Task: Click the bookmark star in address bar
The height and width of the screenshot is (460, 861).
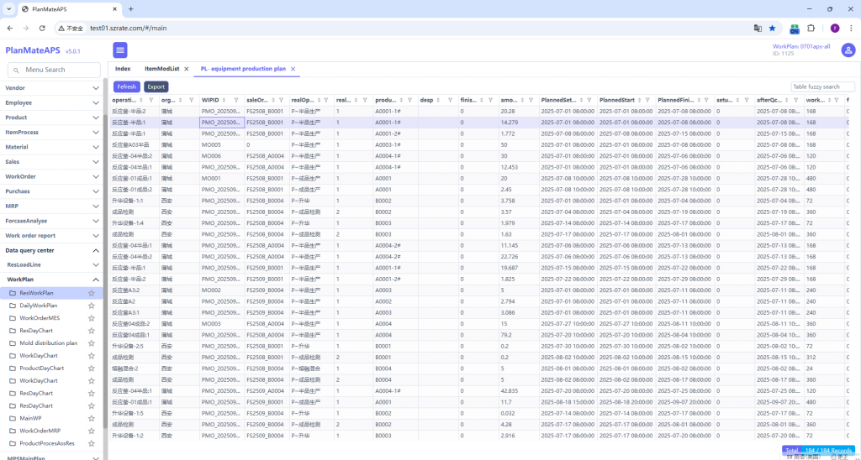Action: click(x=772, y=28)
